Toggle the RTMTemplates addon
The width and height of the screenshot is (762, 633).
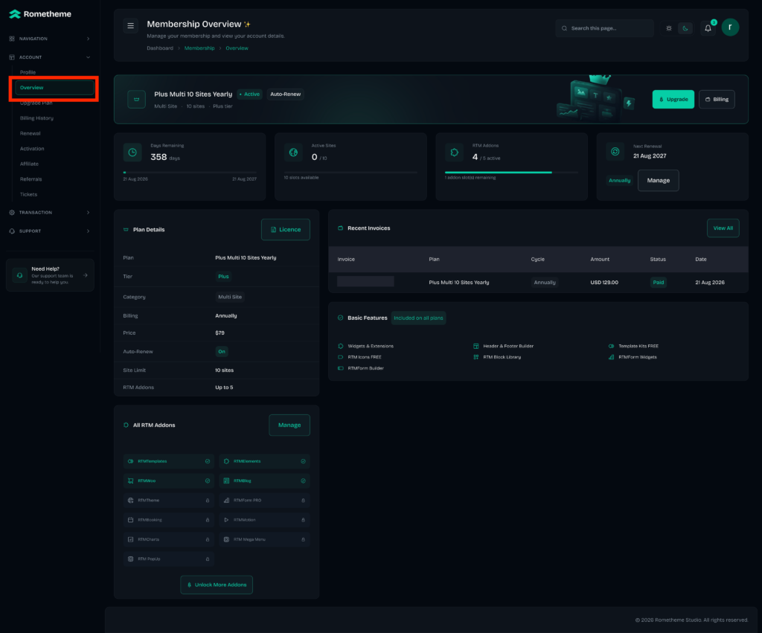(x=169, y=461)
